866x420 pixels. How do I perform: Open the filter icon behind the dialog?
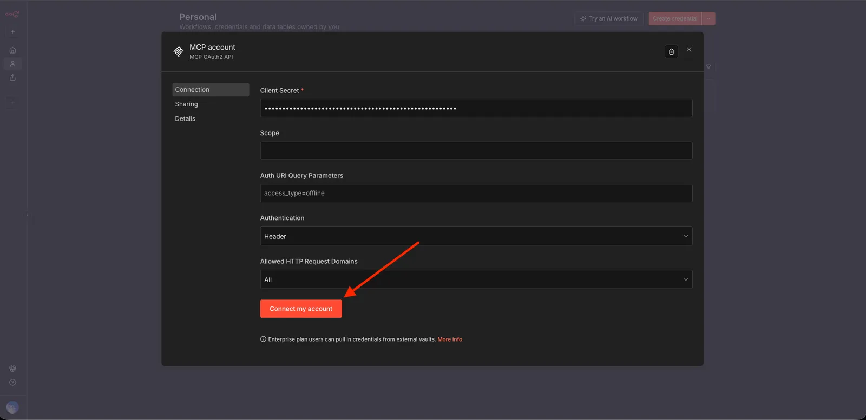[708, 67]
